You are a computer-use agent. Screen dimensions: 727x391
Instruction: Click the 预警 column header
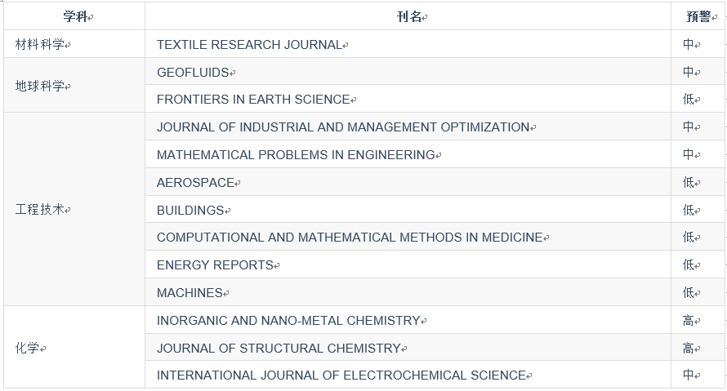tap(698, 17)
